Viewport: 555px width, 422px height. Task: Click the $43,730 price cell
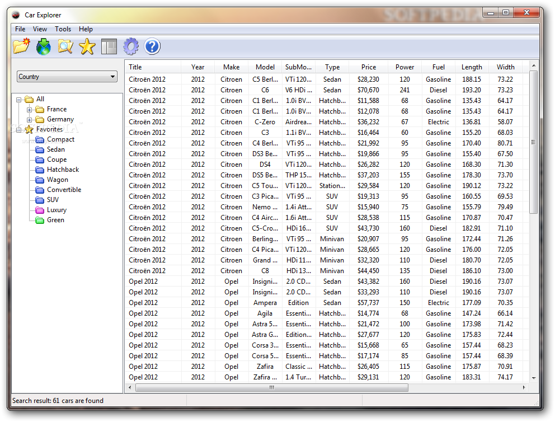(369, 228)
